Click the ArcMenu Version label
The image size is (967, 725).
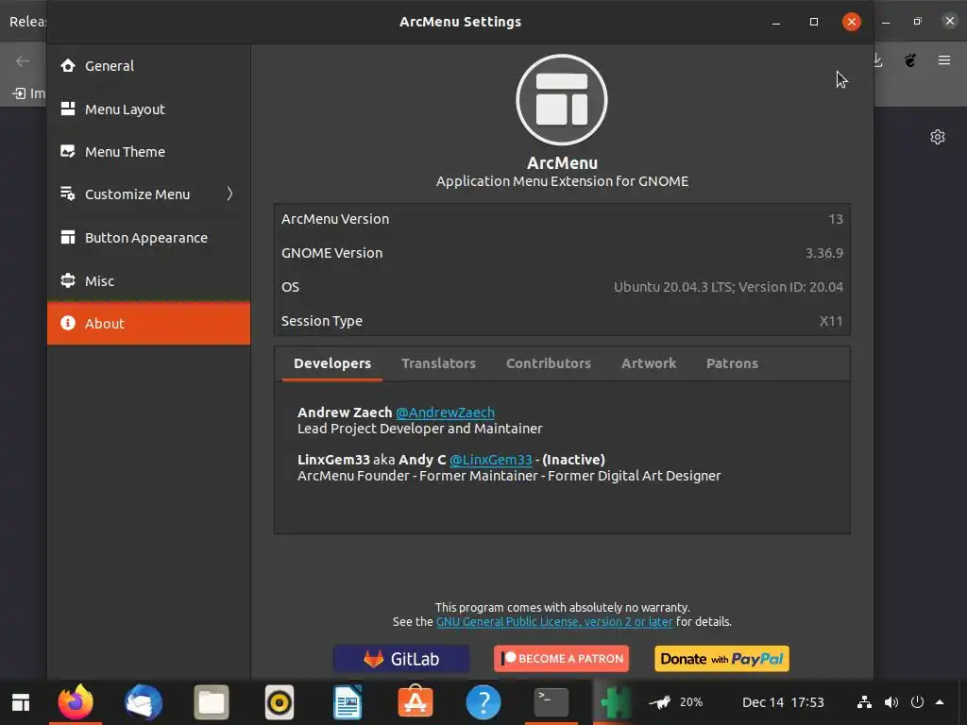(335, 219)
